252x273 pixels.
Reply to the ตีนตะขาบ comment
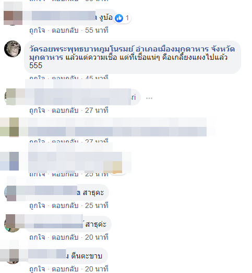(65, 269)
